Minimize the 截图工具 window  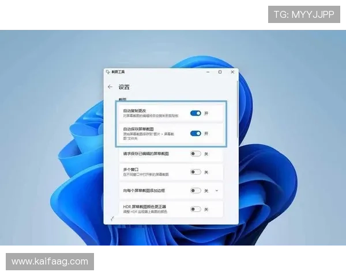[208, 72]
